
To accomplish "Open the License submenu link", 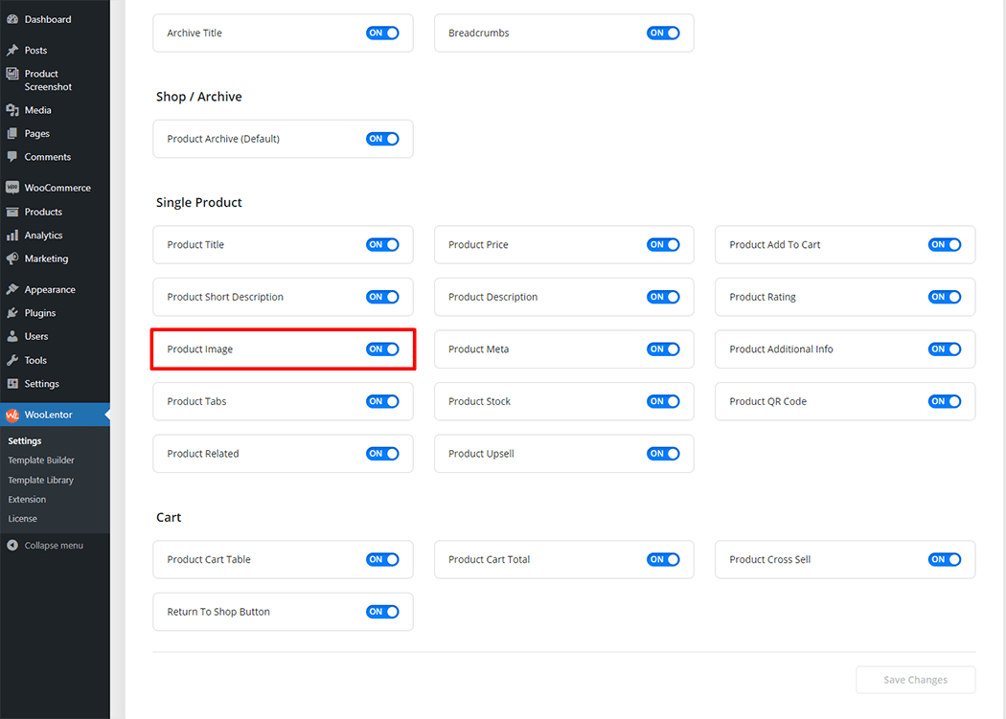I will point(23,519).
